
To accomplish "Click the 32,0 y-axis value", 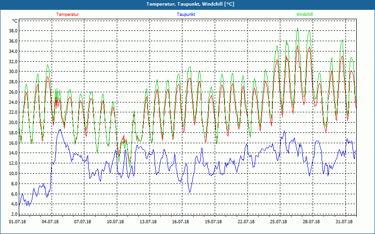I will click(x=13, y=61).
